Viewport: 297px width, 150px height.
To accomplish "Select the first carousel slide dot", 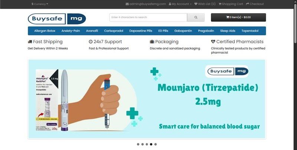I will (138, 144).
